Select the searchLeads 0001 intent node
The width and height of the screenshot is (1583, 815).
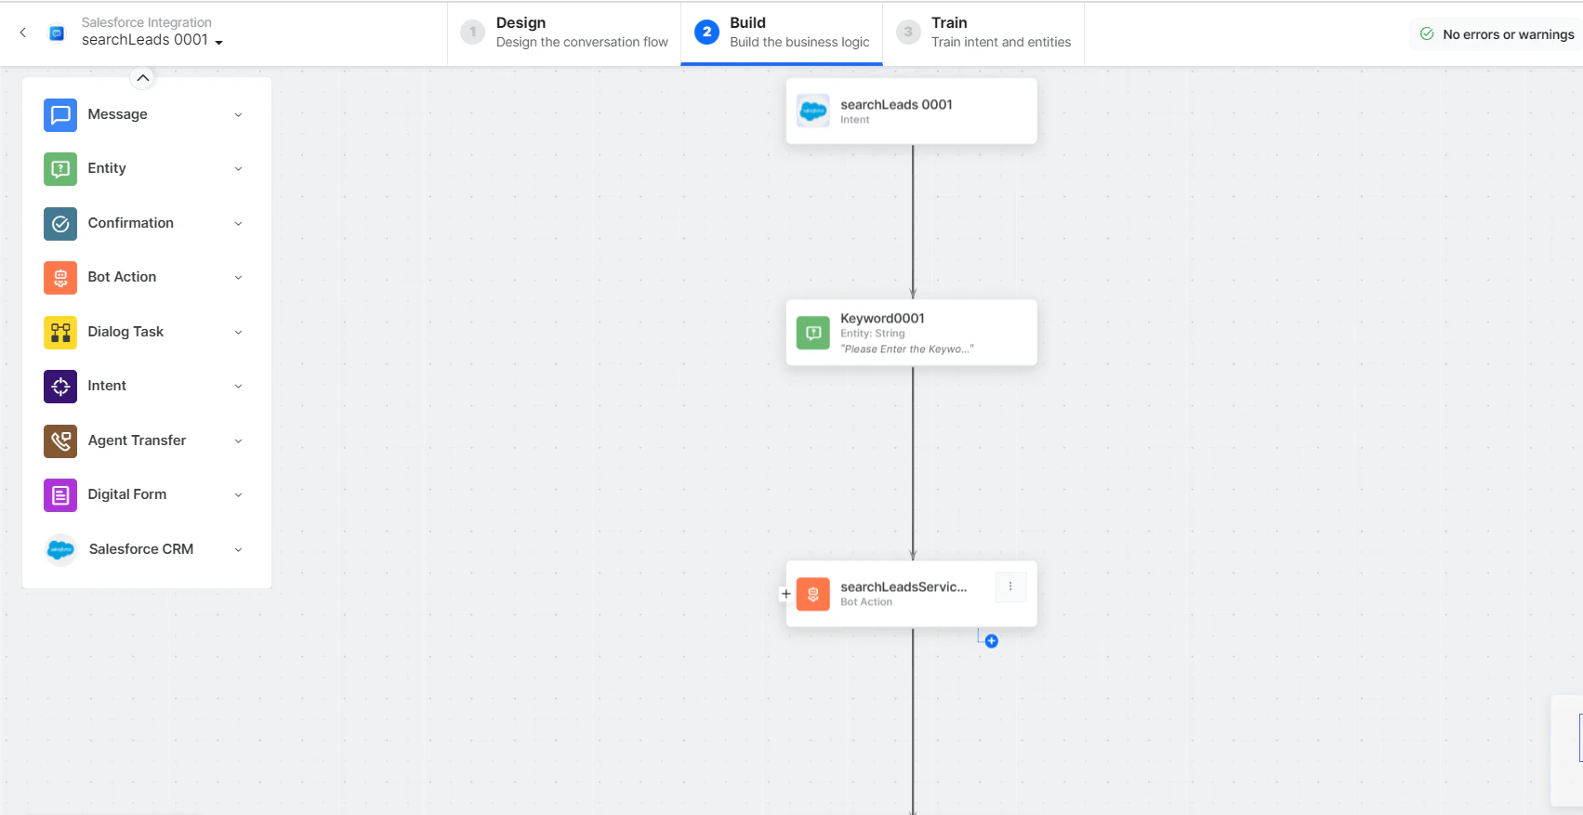point(911,112)
